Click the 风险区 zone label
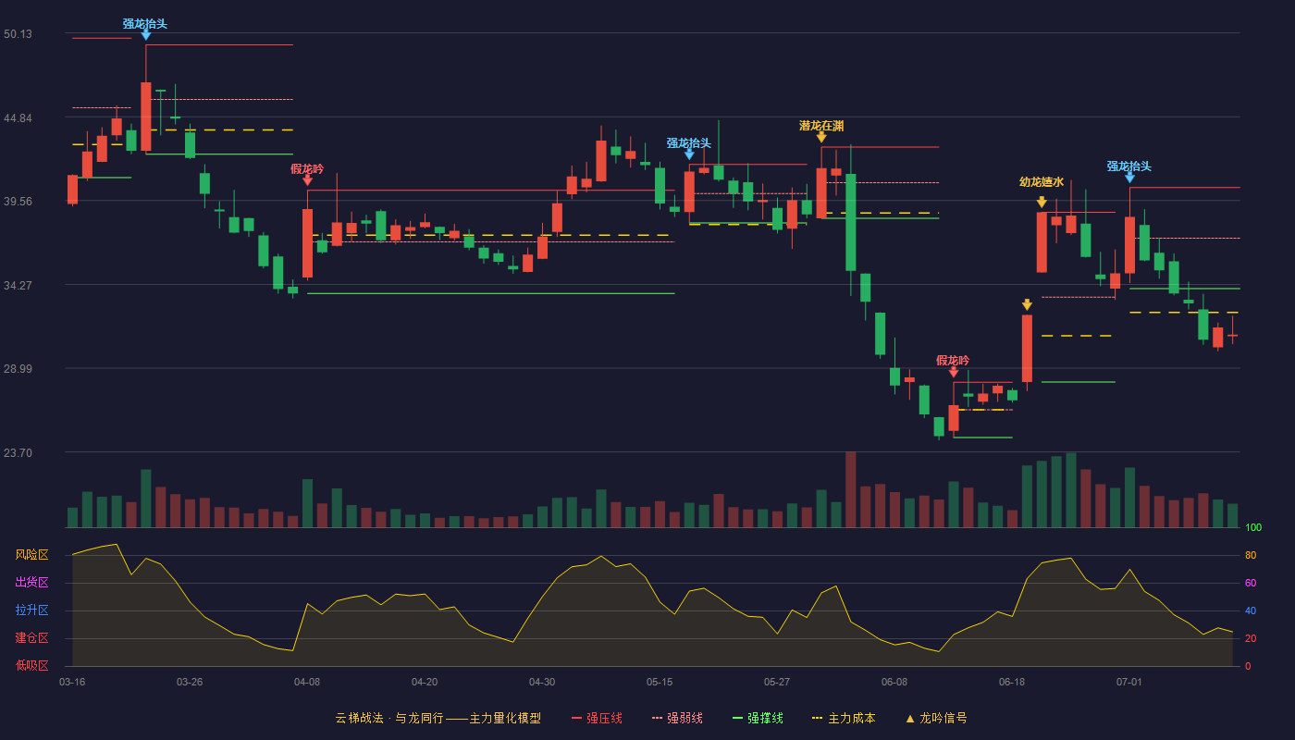 (31, 555)
